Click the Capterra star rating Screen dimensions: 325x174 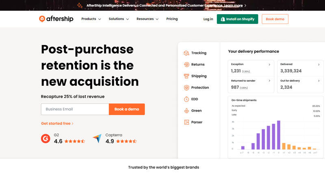pyautogui.click(x=126, y=141)
